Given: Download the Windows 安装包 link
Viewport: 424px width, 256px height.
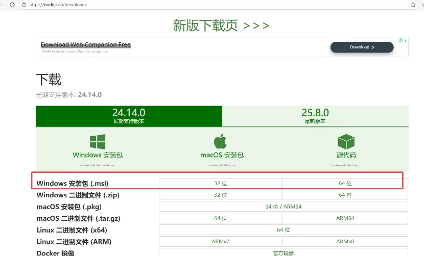Looking at the screenshot, I should point(98,155).
